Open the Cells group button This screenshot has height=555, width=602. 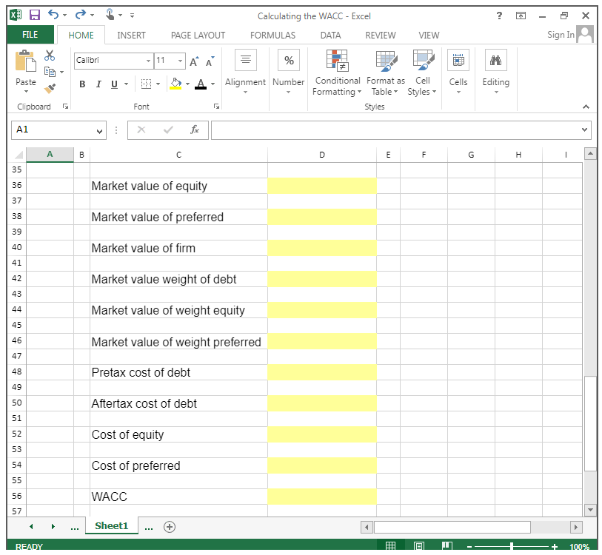(x=458, y=72)
